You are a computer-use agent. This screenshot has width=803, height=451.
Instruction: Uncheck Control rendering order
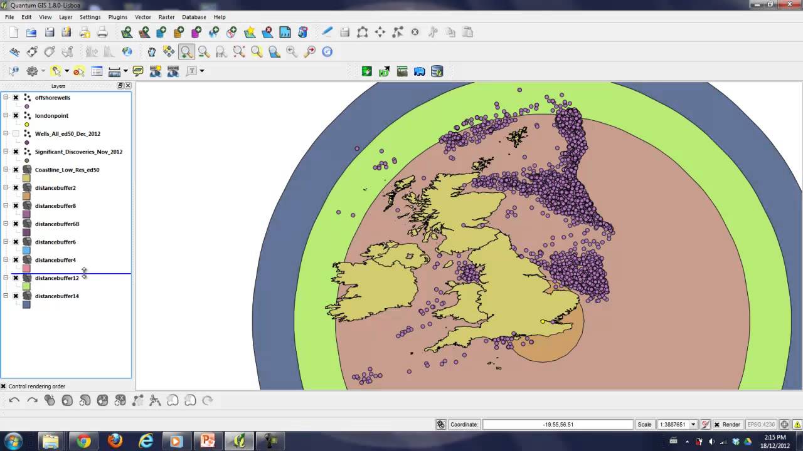point(3,386)
